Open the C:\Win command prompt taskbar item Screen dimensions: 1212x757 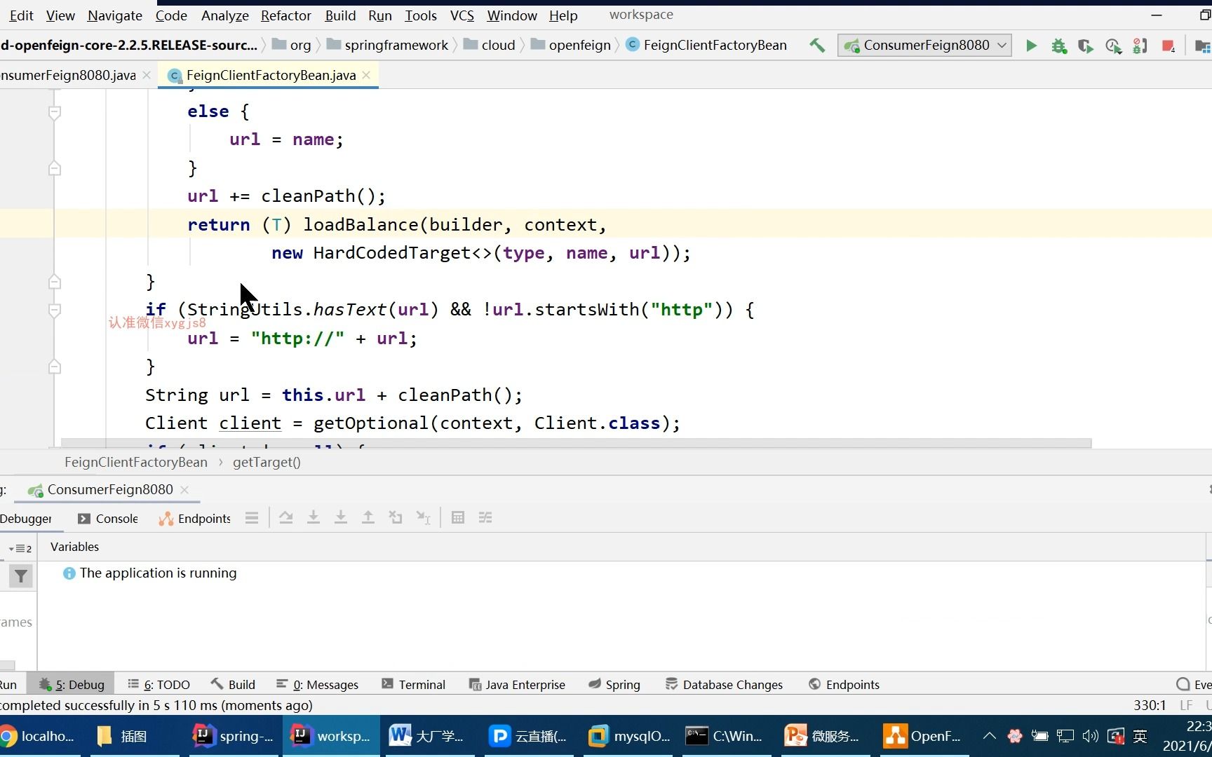[725, 736]
